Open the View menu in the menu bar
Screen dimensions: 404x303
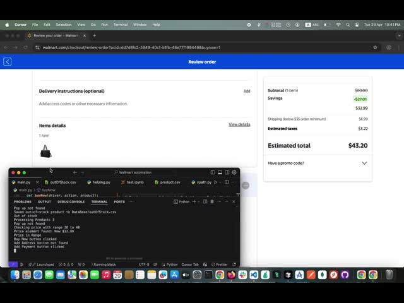click(x=81, y=25)
